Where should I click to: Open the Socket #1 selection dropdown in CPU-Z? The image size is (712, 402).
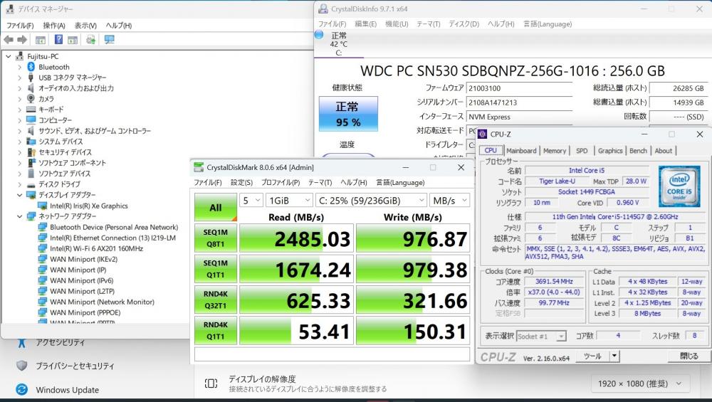pyautogui.click(x=541, y=337)
